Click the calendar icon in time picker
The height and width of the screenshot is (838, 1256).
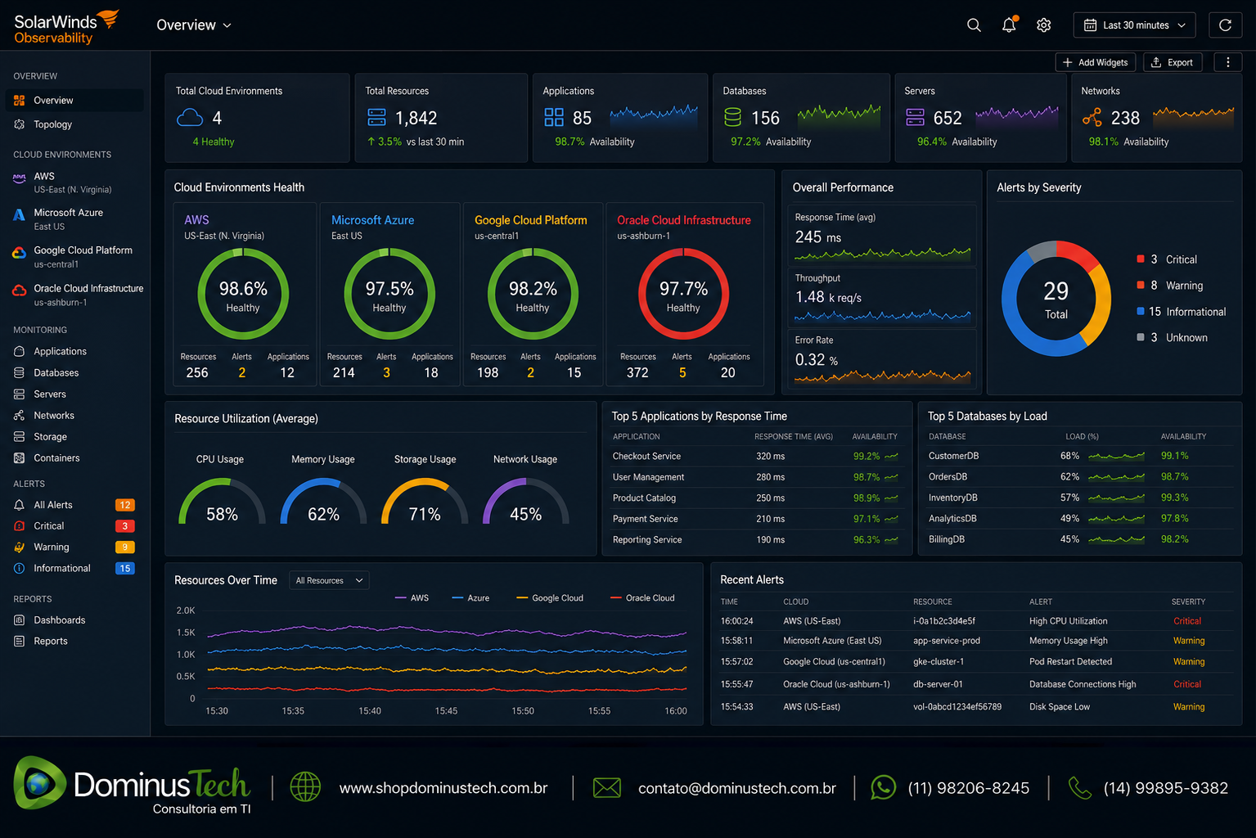(x=1090, y=25)
